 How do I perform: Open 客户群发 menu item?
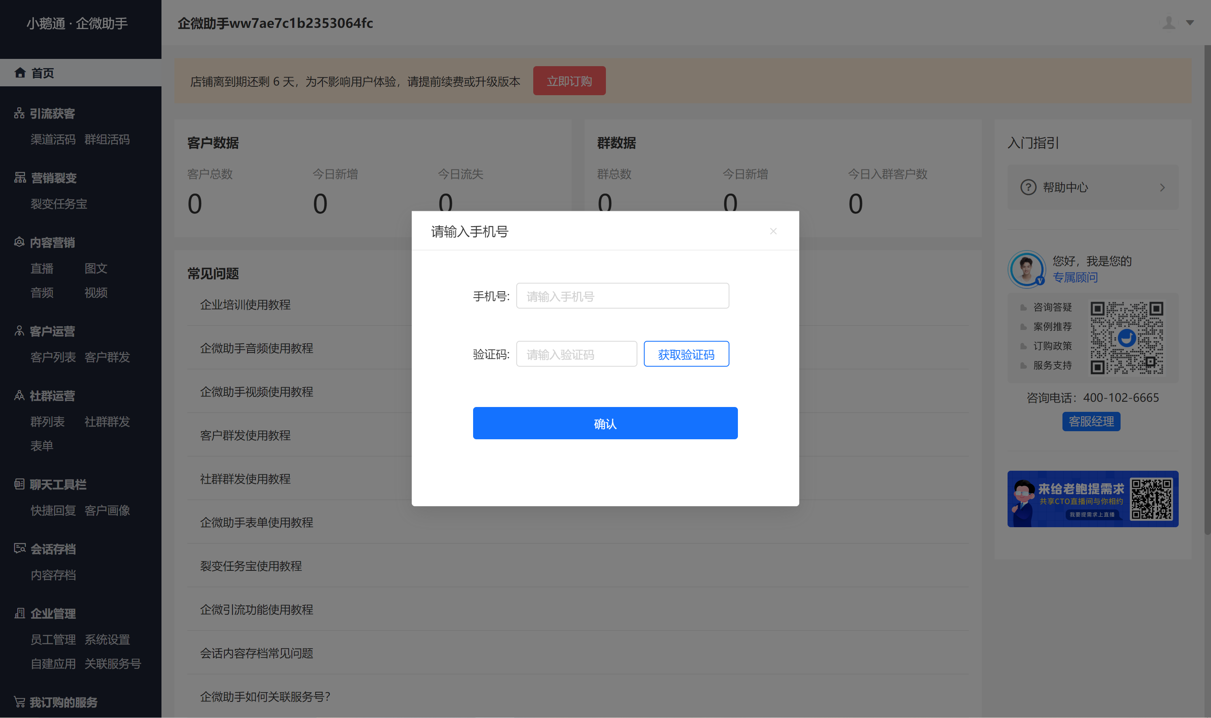(107, 357)
